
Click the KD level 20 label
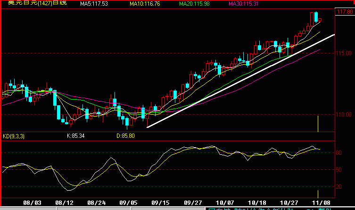pyautogui.click(x=338, y=187)
